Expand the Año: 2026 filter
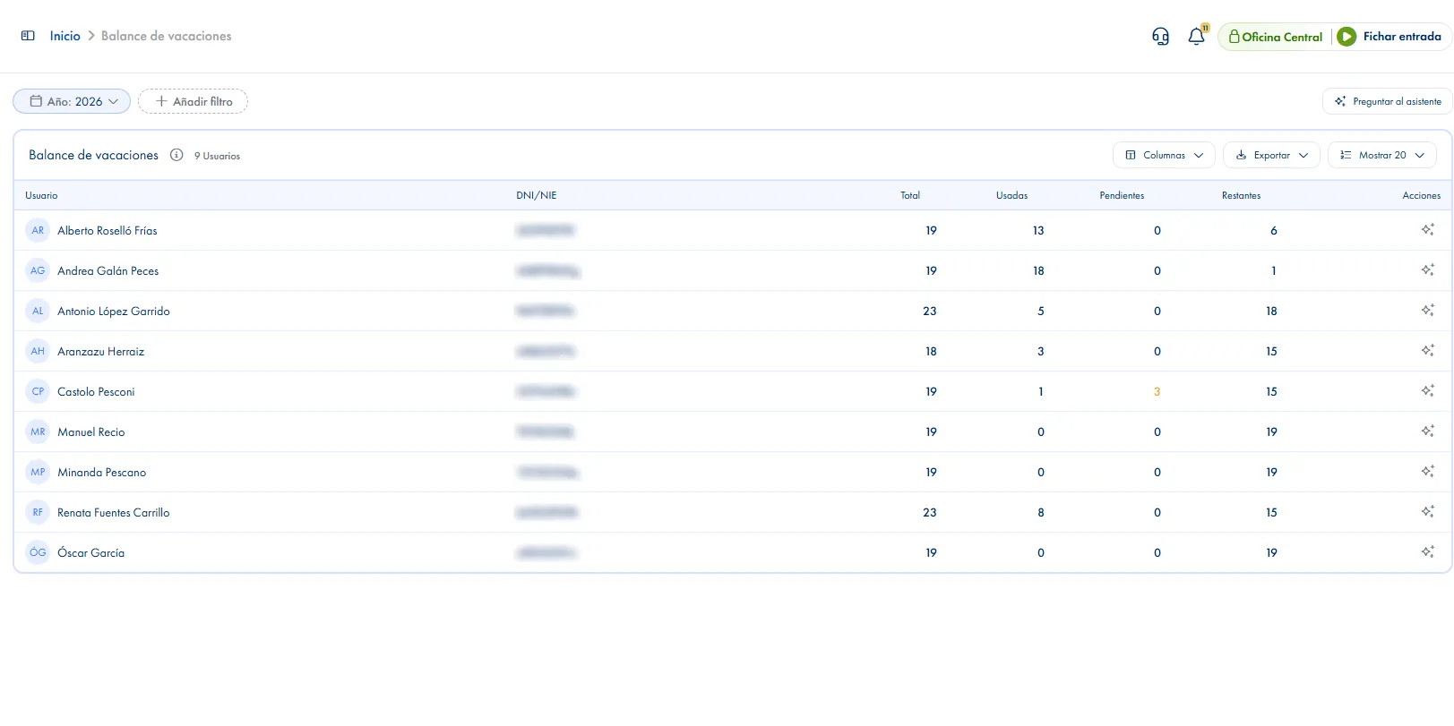Screen dimensions: 1454x726 pyautogui.click(x=72, y=101)
